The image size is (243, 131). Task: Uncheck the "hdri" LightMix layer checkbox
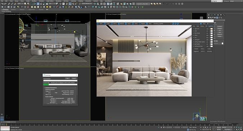click(x=193, y=31)
